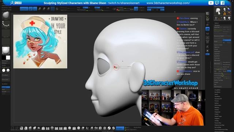Viewport: 234px width, 132px height.
Task: Open the Facebook icon in the stream header
Action: point(222,3)
